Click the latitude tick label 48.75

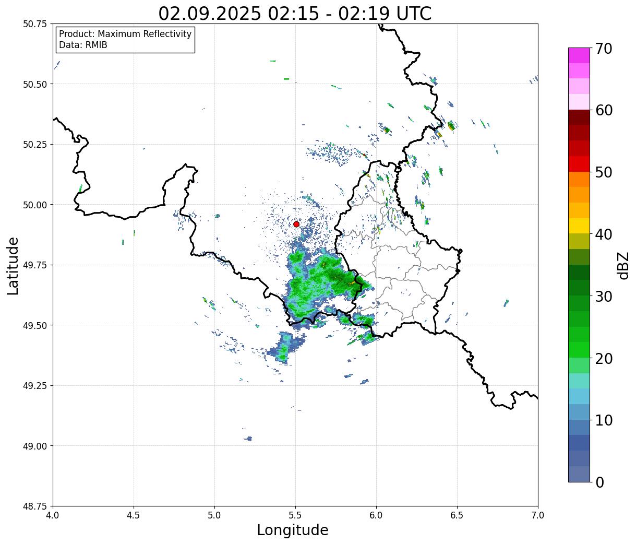click(35, 506)
